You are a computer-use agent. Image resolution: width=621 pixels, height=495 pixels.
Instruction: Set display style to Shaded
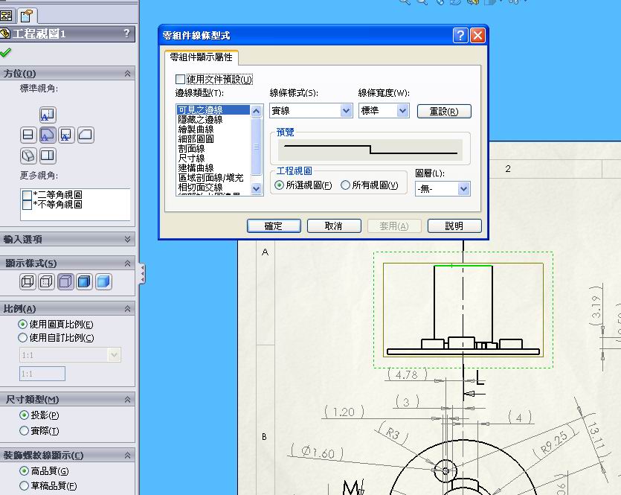point(103,282)
